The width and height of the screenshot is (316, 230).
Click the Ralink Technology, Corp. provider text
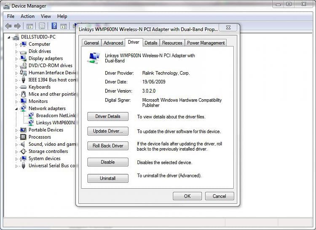click(166, 73)
